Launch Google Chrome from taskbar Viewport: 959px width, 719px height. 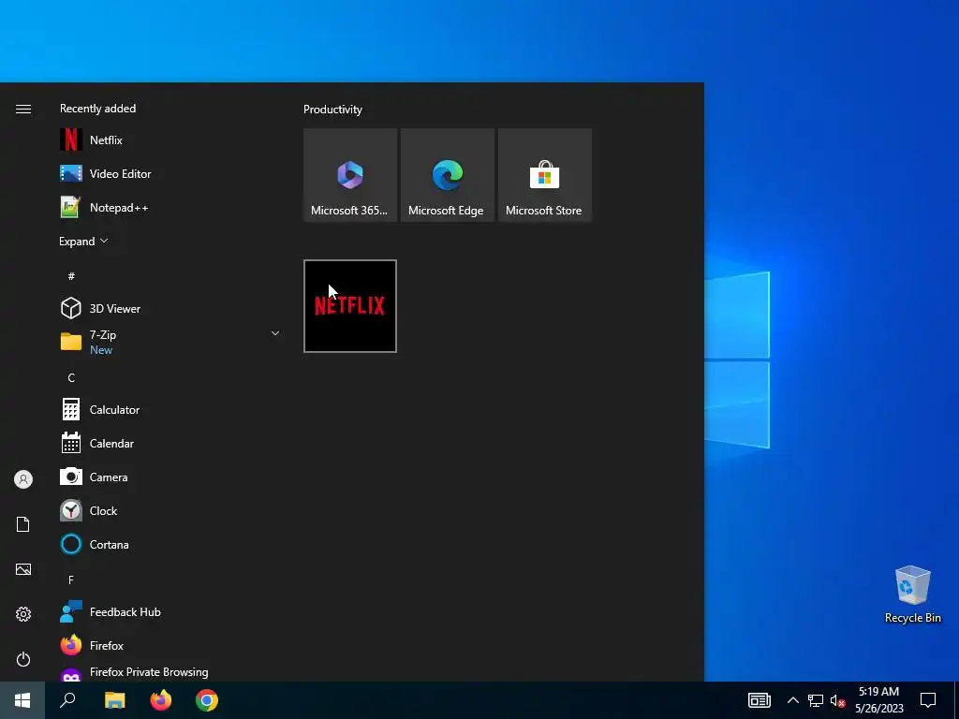click(x=207, y=700)
